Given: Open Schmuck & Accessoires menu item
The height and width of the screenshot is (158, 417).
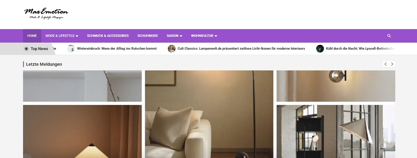Looking at the screenshot, I should click(x=108, y=36).
